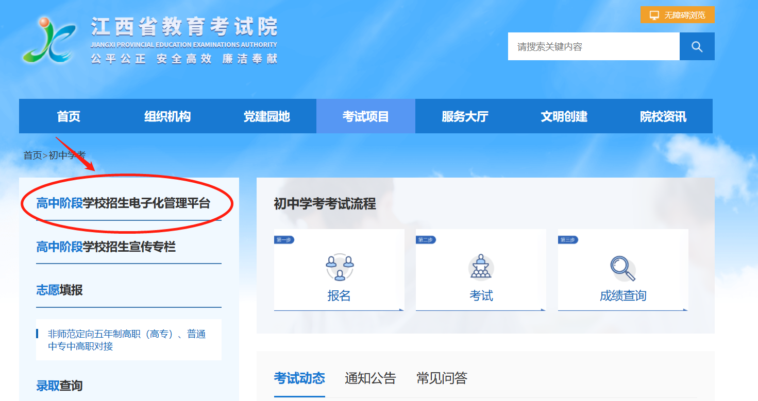Screen dimensions: 758x401
Task: Click the Jiangxi Education Examinations Authority logo
Action: click(x=49, y=40)
